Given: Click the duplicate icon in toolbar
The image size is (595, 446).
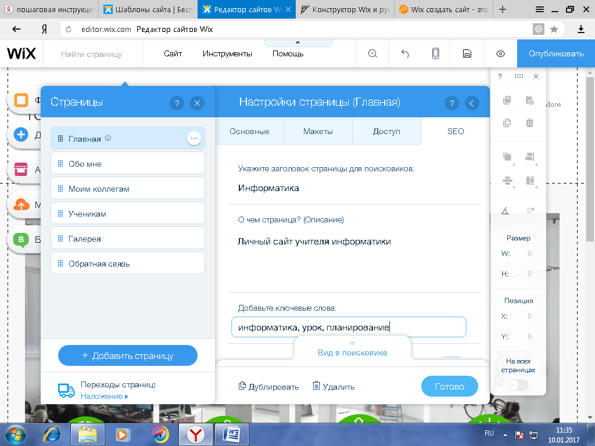Looking at the screenshot, I should pyautogui.click(x=507, y=123).
